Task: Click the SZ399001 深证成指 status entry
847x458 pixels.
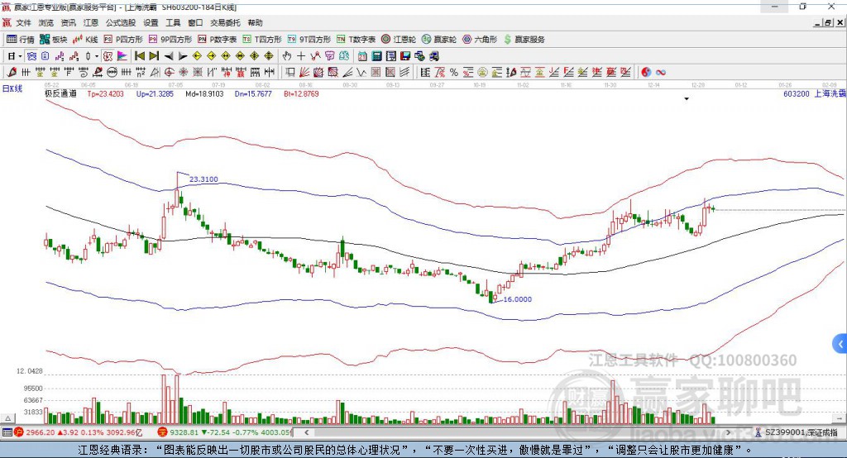Action: [797, 432]
